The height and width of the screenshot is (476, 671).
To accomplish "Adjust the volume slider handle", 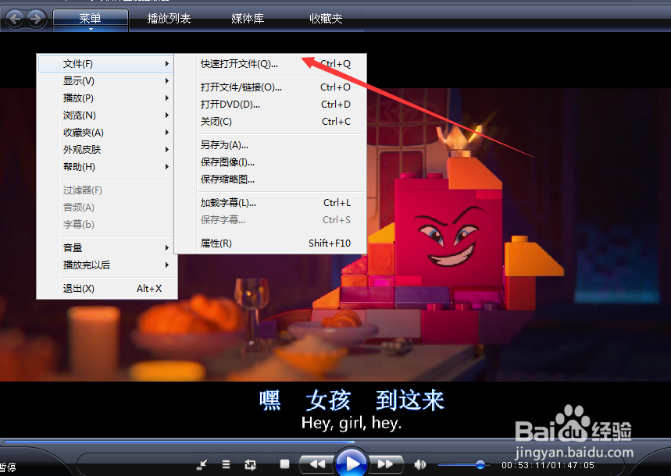I will coord(480,464).
